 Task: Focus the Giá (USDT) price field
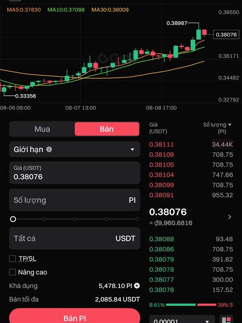(x=75, y=173)
